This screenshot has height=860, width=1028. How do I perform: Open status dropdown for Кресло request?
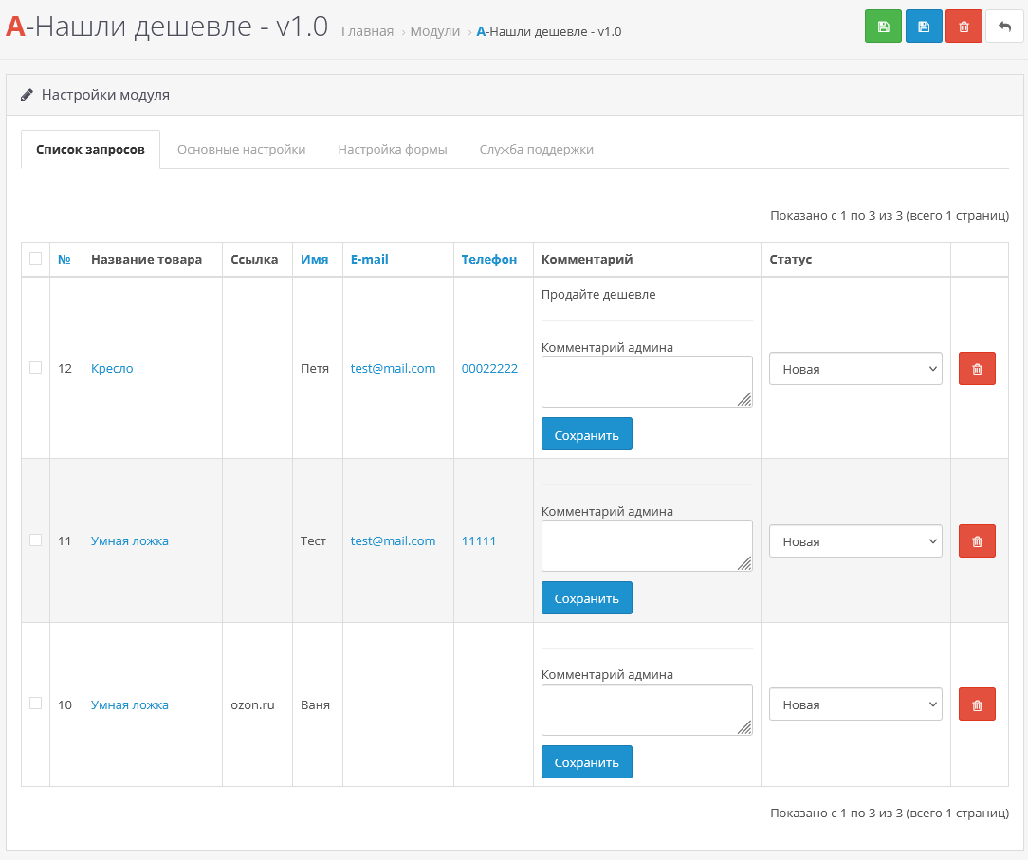tap(854, 369)
